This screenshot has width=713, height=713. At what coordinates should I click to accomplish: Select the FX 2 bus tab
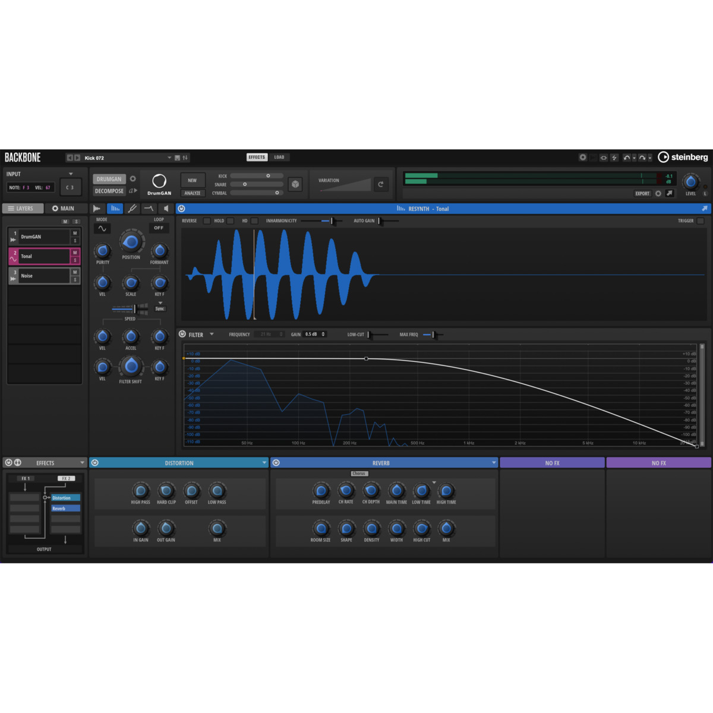65,478
